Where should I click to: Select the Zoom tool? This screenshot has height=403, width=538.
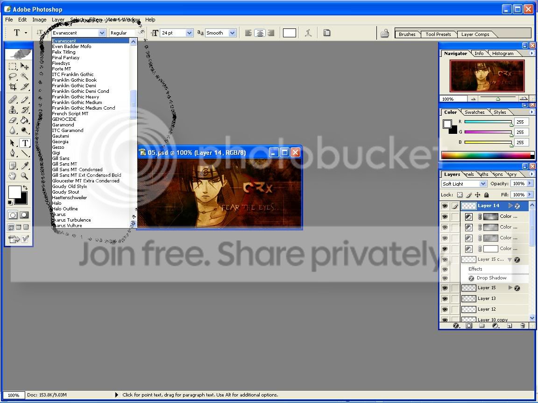[x=24, y=176]
